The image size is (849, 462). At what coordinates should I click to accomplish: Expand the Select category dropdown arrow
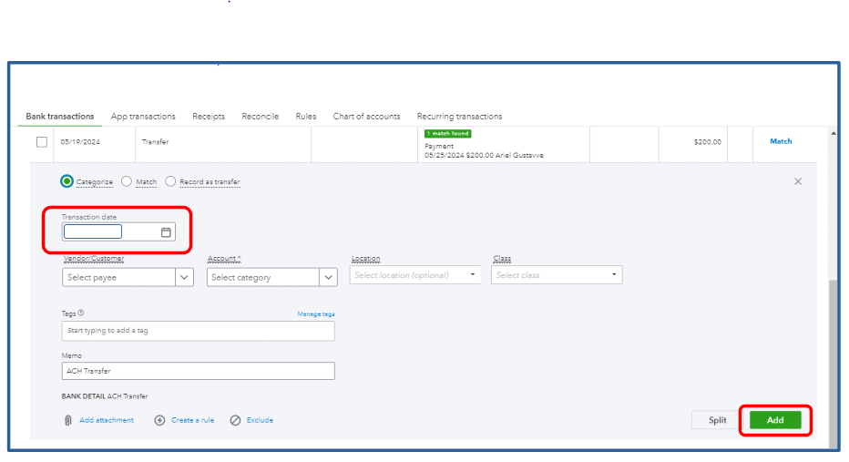click(x=328, y=277)
